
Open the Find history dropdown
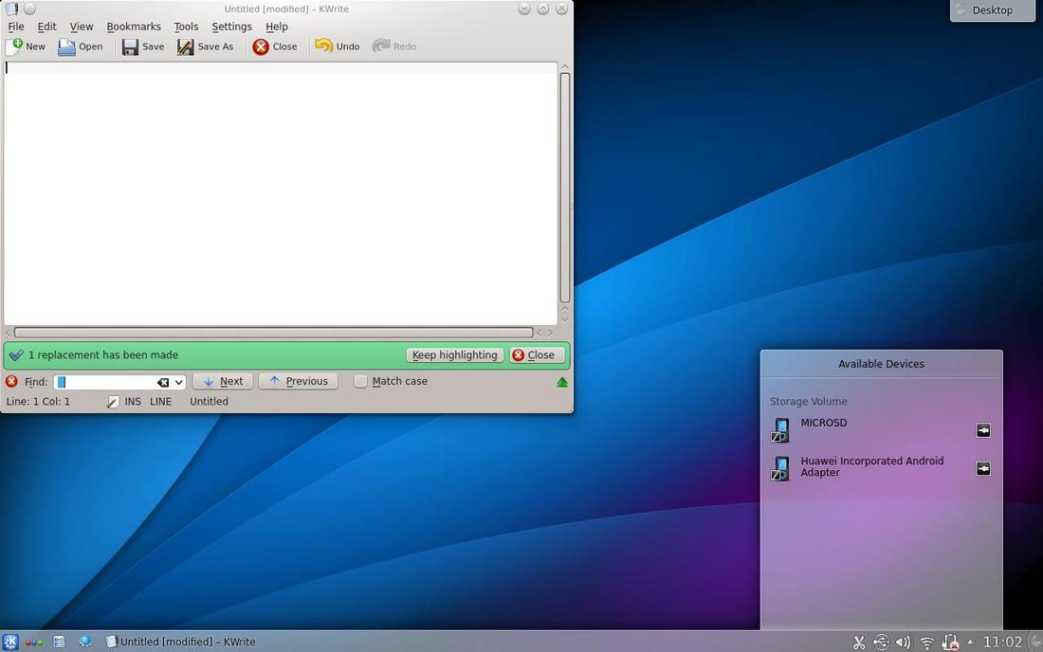[x=178, y=382]
